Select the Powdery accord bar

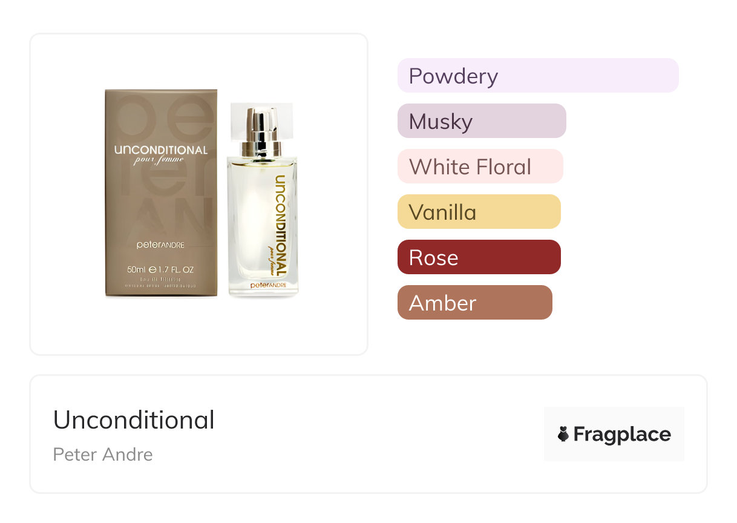tap(537, 76)
